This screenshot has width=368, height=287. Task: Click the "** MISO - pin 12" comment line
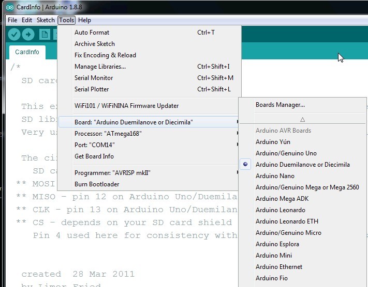click(127, 197)
